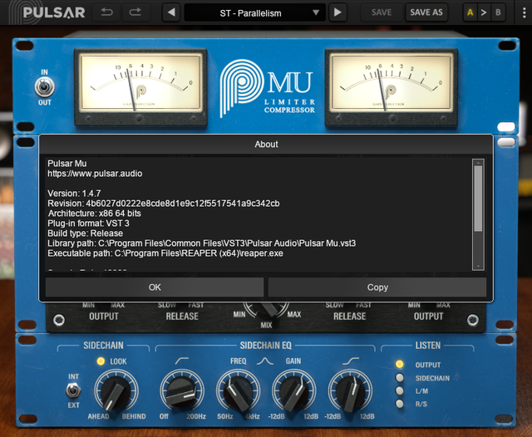Viewport: 532px width, 437px height.
Task: Copy the About information to clipboard
Action: point(377,287)
